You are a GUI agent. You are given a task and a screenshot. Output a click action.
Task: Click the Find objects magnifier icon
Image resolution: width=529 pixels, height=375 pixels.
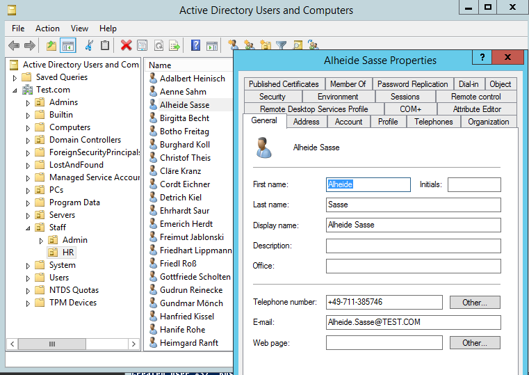point(298,45)
